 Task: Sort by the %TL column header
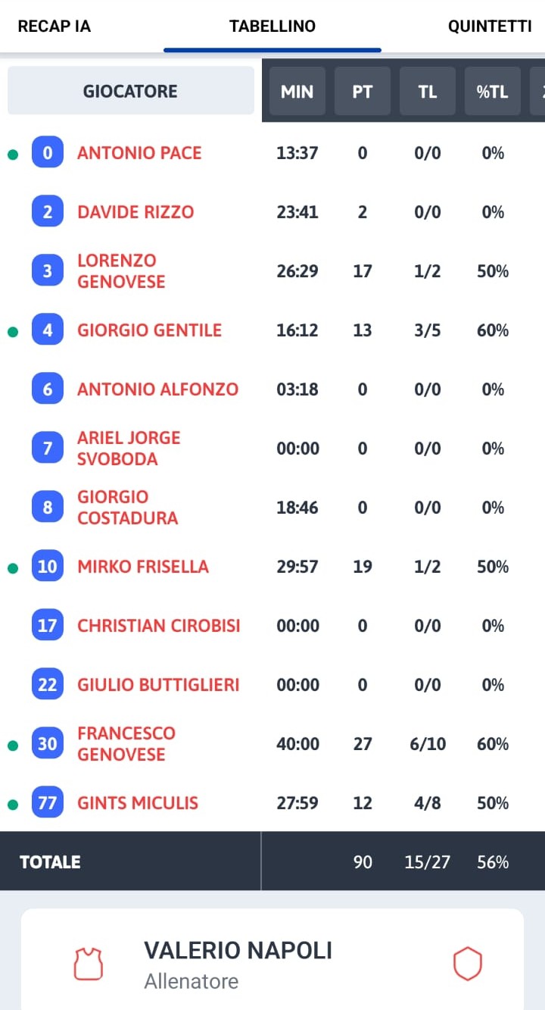[492, 92]
